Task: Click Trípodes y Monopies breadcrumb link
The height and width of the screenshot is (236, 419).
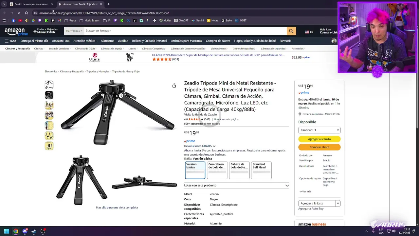Action: pyautogui.click(x=98, y=71)
